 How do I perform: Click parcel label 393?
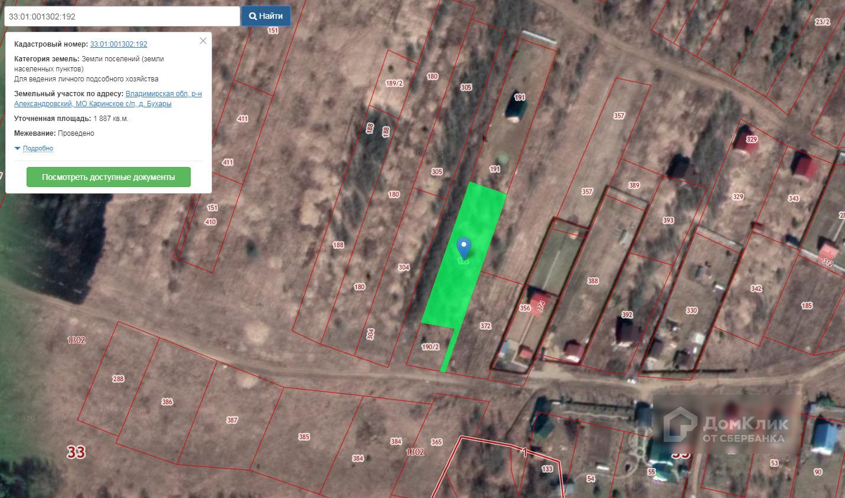668,220
